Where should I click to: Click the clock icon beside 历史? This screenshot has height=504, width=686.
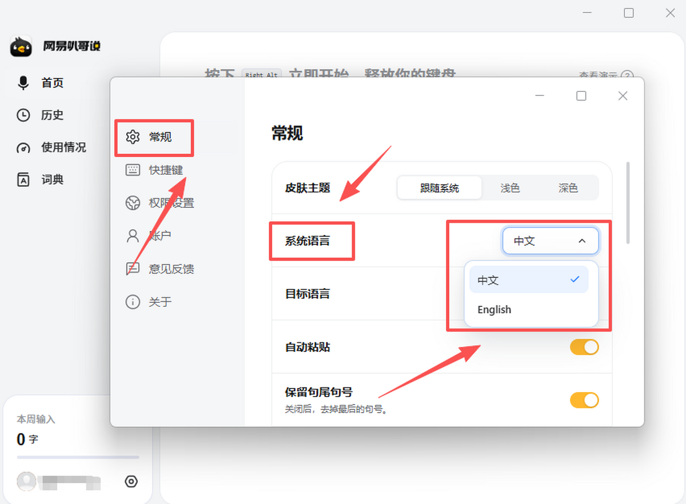point(23,115)
